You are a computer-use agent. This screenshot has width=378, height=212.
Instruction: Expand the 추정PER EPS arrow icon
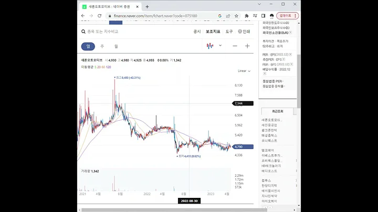[283, 59]
